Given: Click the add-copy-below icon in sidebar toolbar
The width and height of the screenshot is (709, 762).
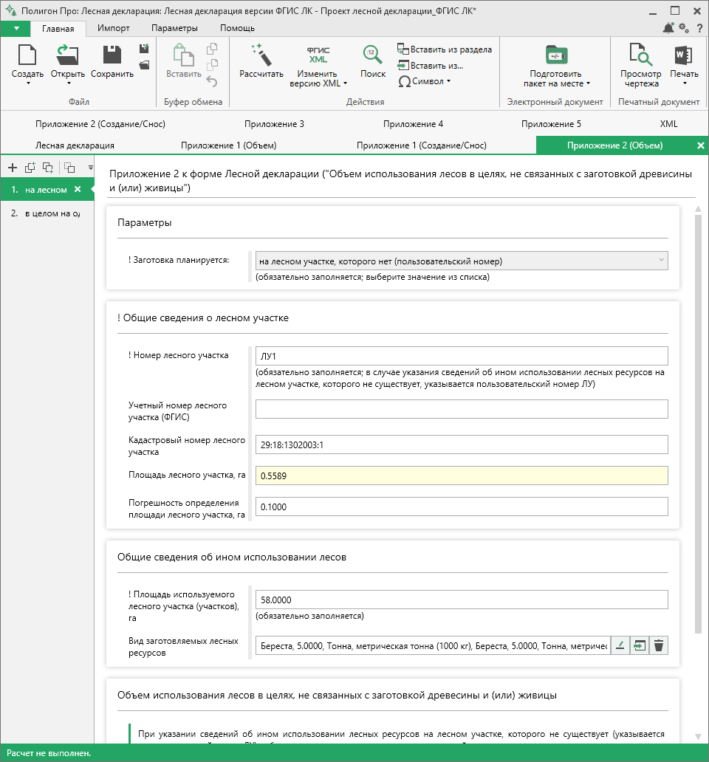Looking at the screenshot, I should 47,168.
